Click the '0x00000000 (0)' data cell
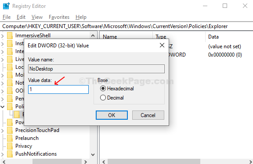253x164 pixels. coord(225,55)
